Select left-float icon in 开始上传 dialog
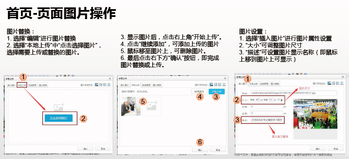The image size is (349, 159). coord(216,84)
